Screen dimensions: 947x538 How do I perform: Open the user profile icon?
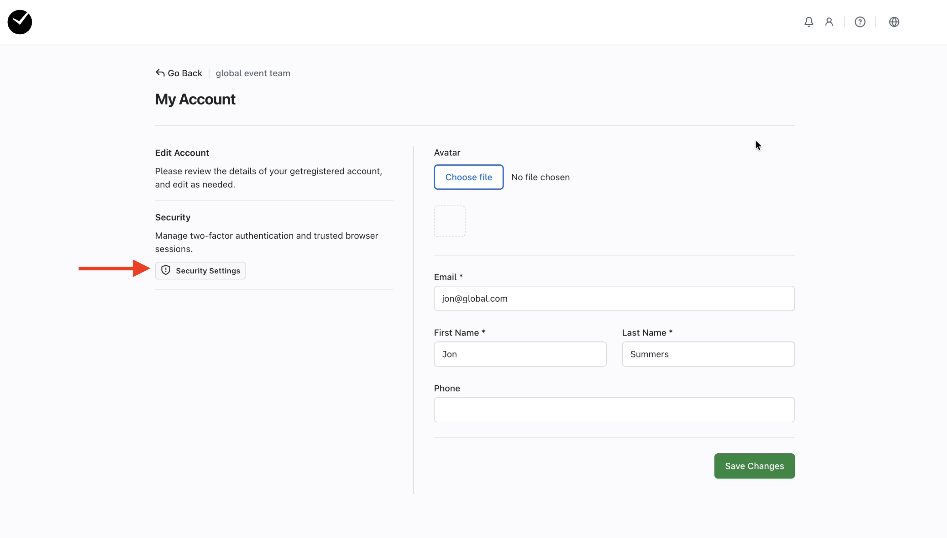[829, 22]
